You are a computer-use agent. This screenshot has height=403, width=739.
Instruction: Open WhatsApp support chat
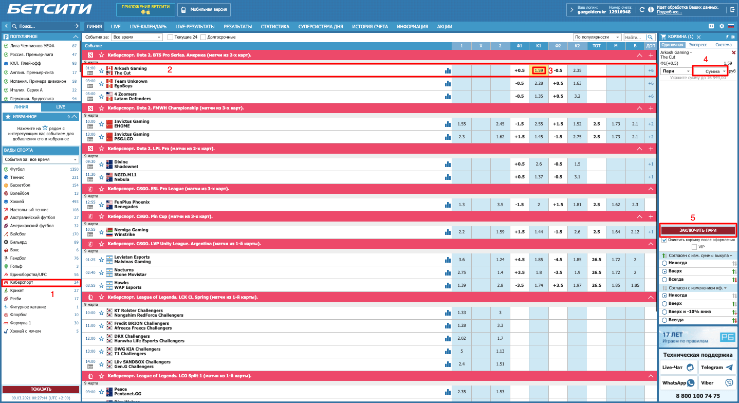(678, 383)
